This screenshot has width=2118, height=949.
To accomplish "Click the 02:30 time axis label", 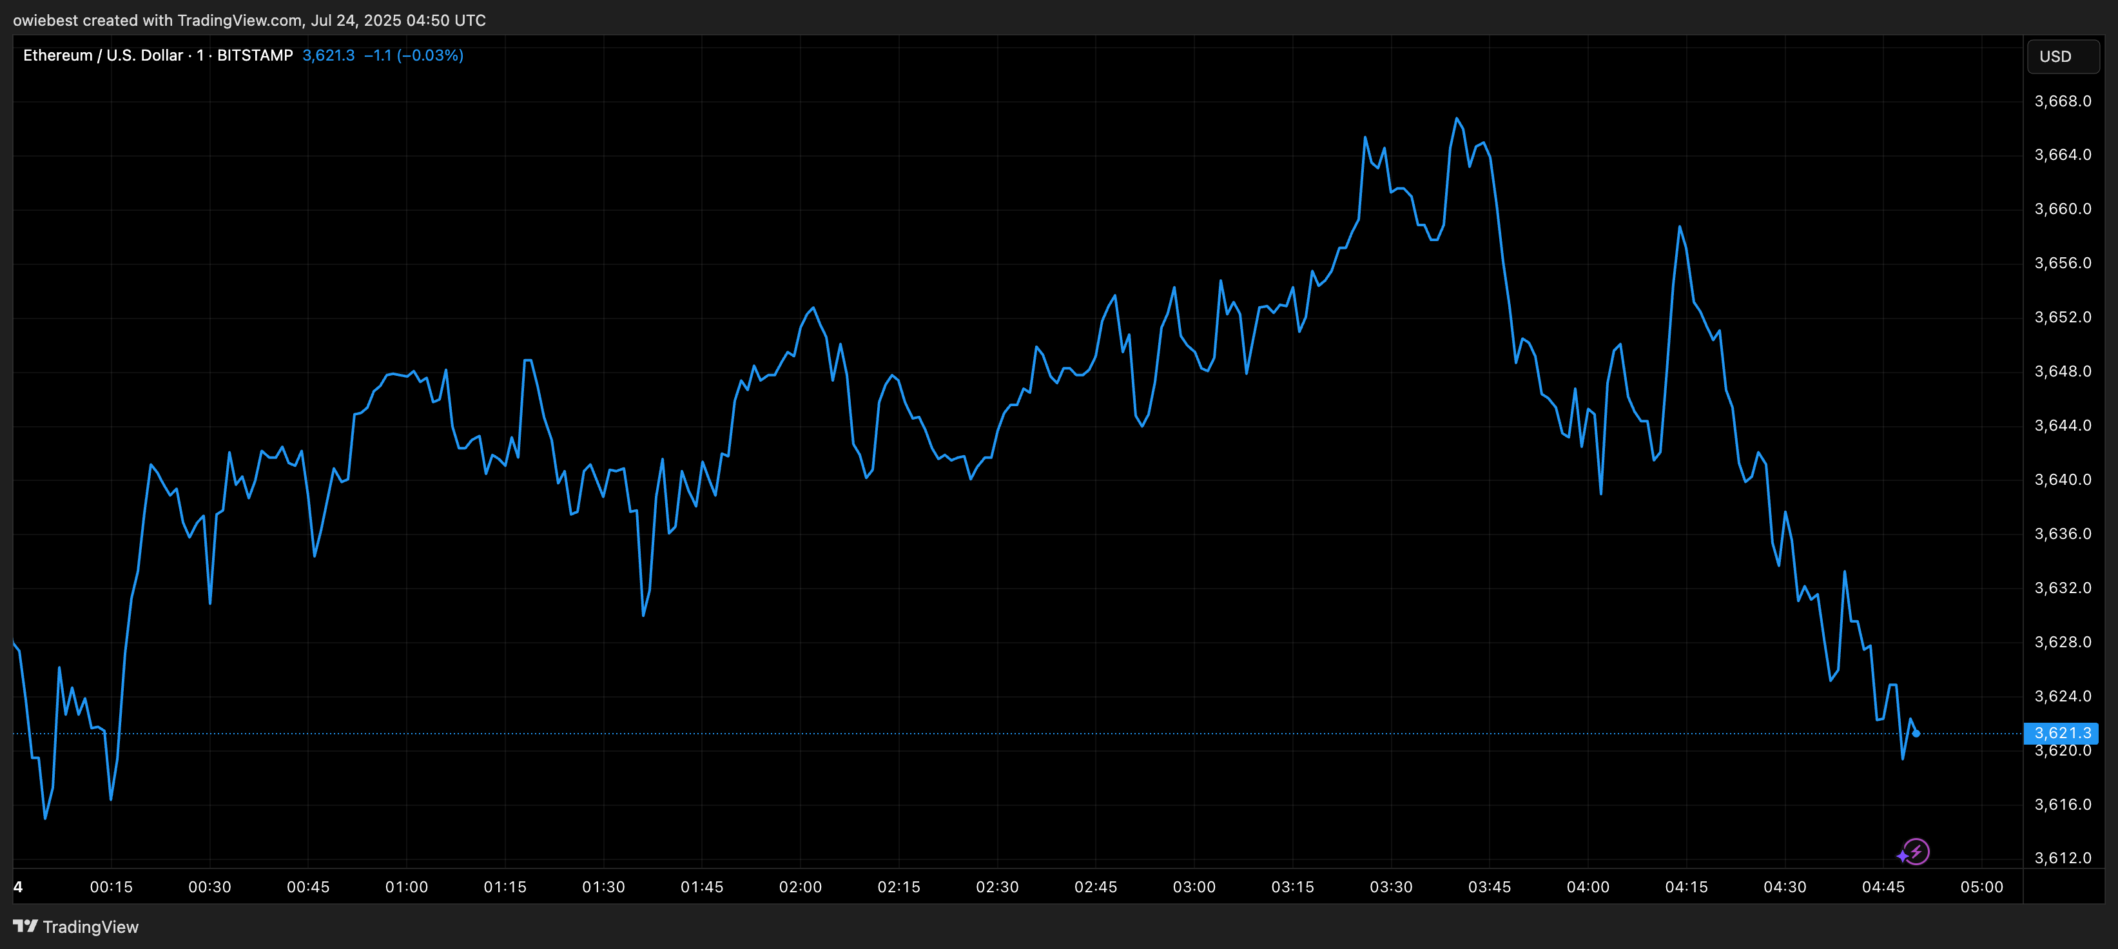I will [997, 887].
